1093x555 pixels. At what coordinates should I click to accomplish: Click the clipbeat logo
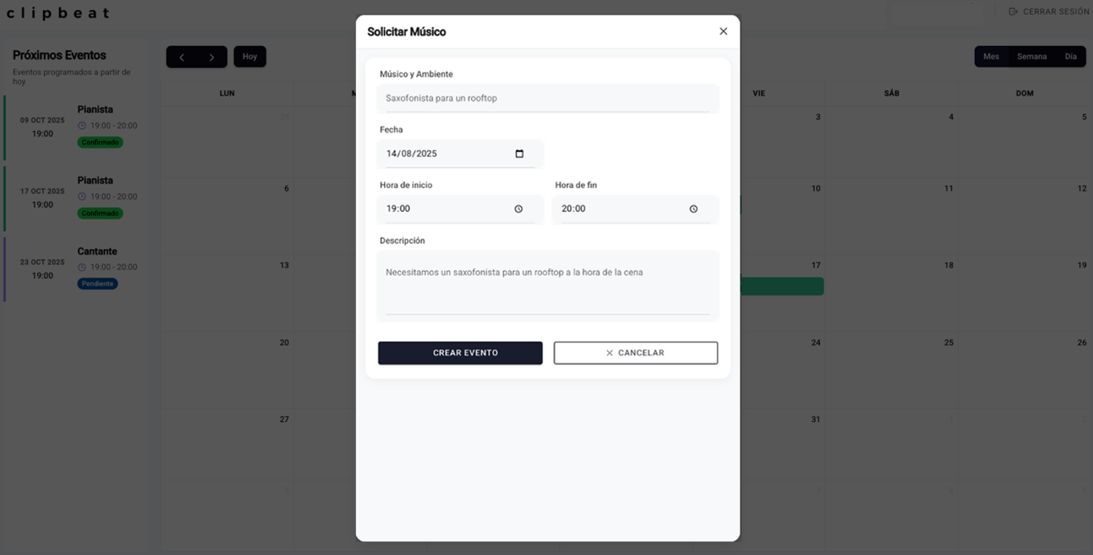click(58, 12)
